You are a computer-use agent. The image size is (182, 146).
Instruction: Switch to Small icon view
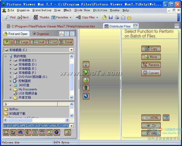coord(38,42)
